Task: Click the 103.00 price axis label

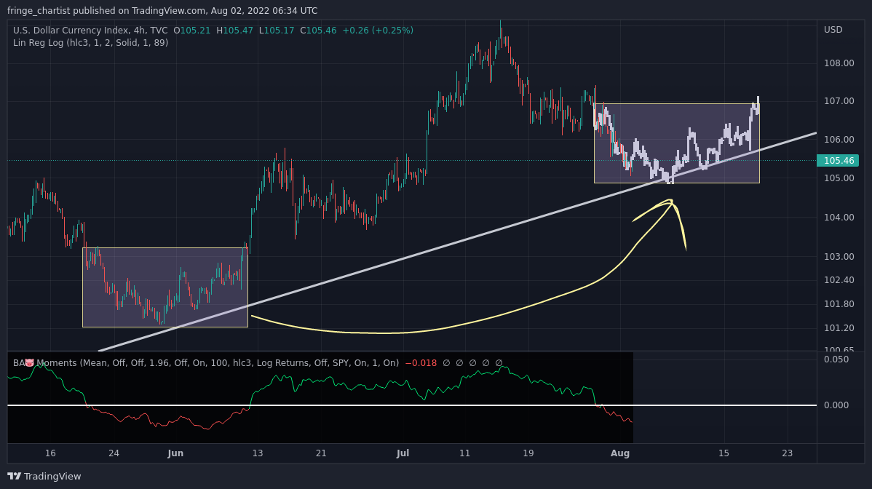Action: [x=839, y=257]
